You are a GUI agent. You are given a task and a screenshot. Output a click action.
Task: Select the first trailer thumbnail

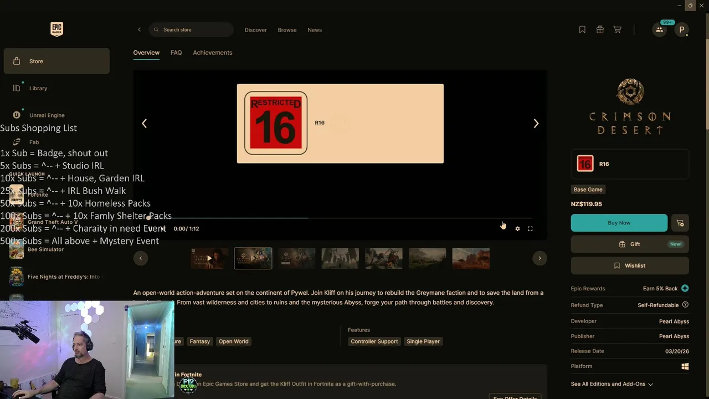point(209,258)
